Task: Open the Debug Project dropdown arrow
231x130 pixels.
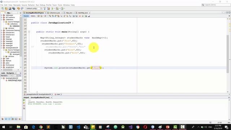Action: 59,9
